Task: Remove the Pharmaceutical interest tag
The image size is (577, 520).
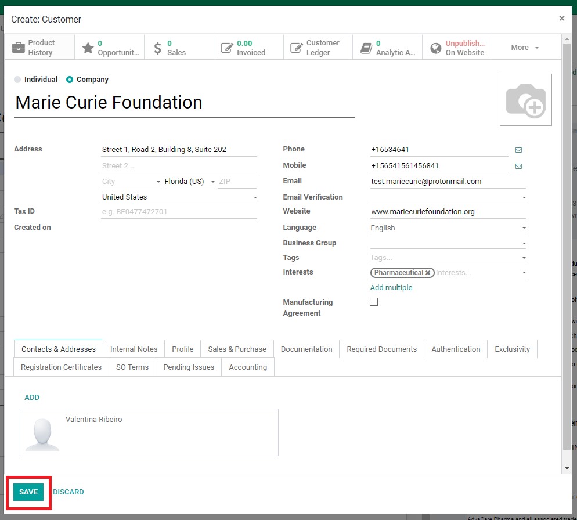Action: point(428,273)
